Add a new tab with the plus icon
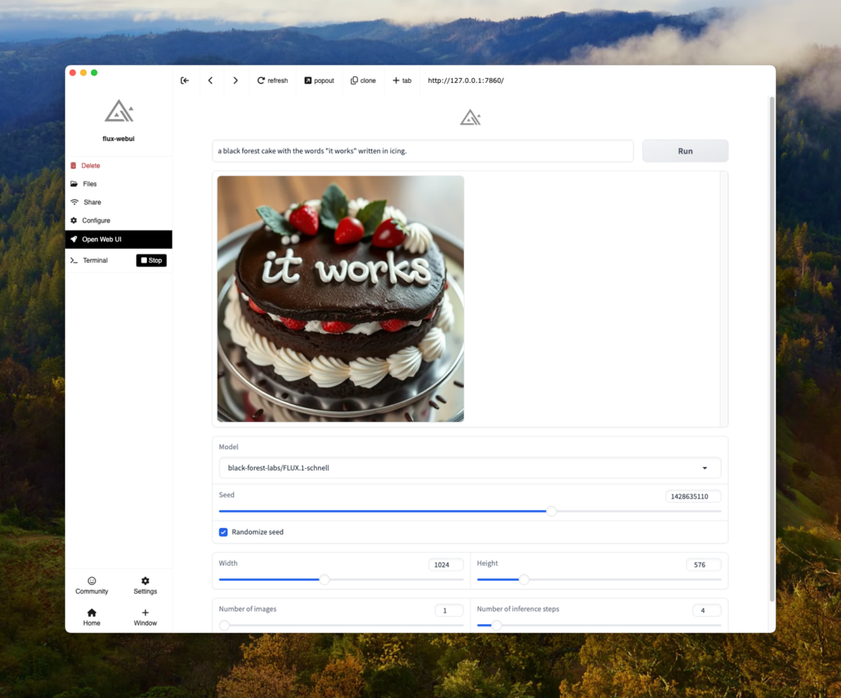This screenshot has width=841, height=698. [x=396, y=80]
